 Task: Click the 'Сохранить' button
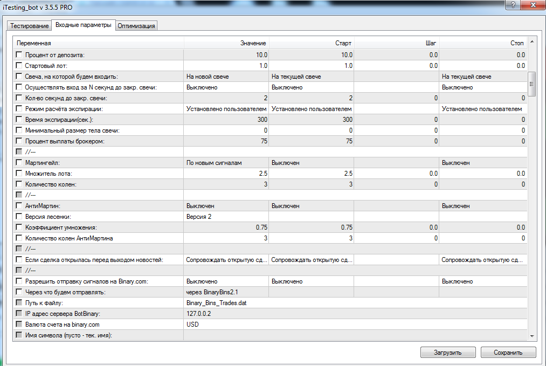click(x=508, y=353)
